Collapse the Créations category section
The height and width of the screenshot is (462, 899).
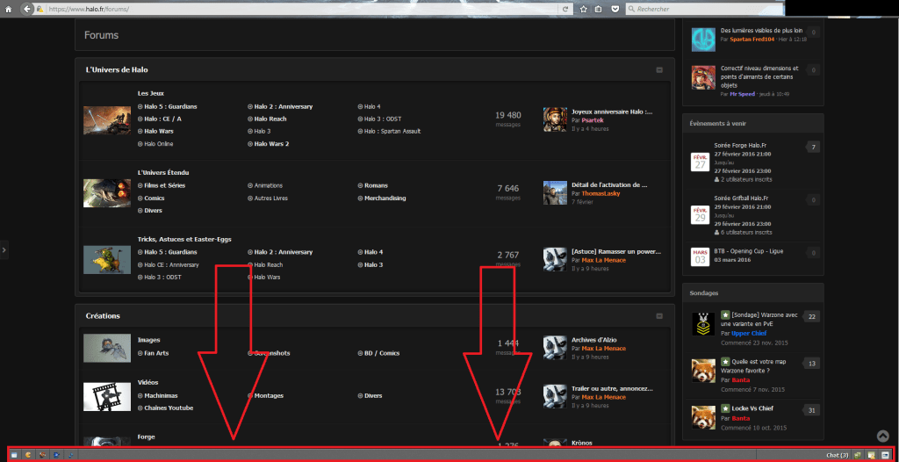659,315
